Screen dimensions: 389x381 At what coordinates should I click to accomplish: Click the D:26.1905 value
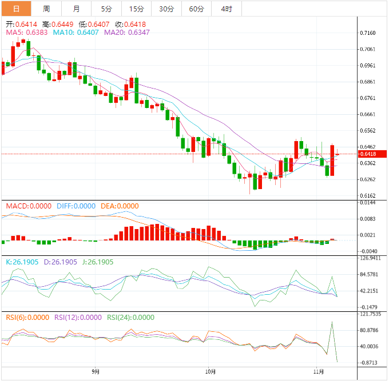click(60, 262)
